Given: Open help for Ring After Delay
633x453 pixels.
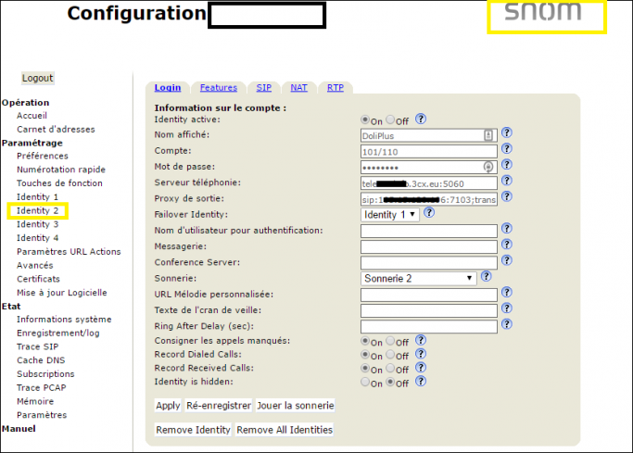Looking at the screenshot, I should (507, 324).
